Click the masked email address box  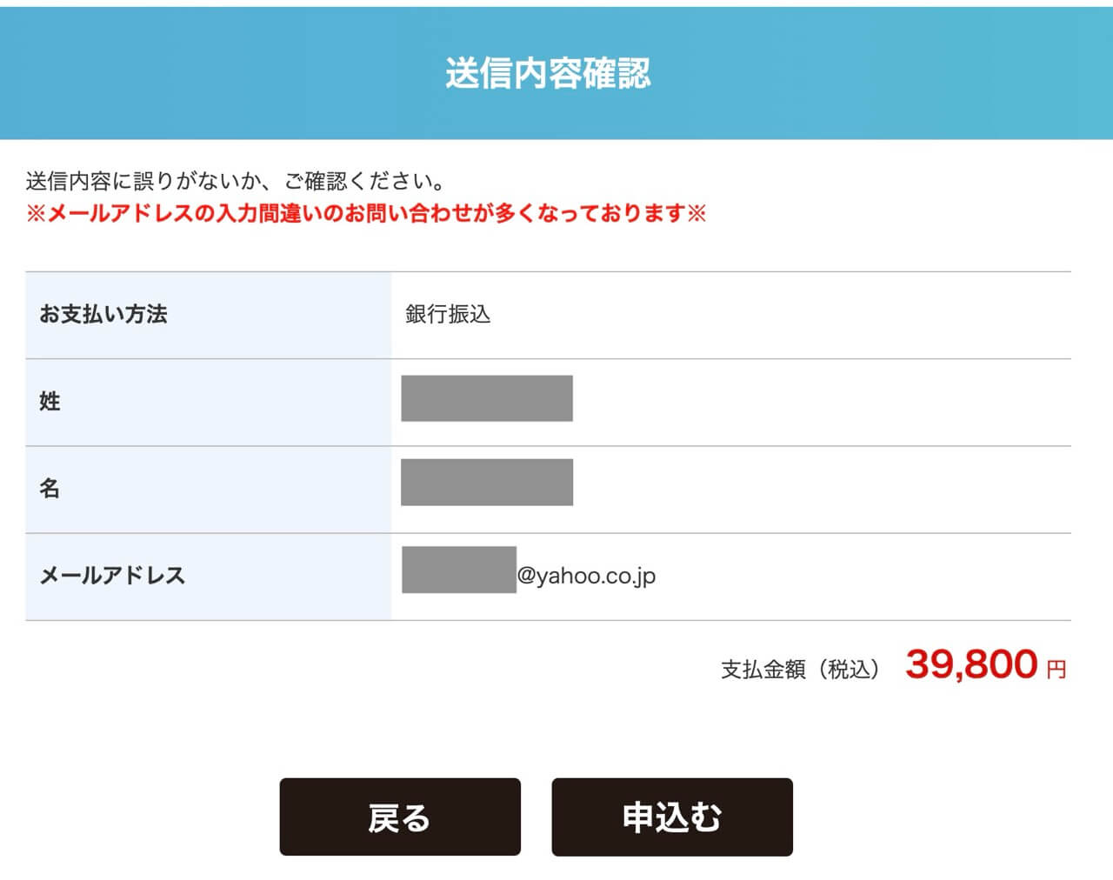457,570
